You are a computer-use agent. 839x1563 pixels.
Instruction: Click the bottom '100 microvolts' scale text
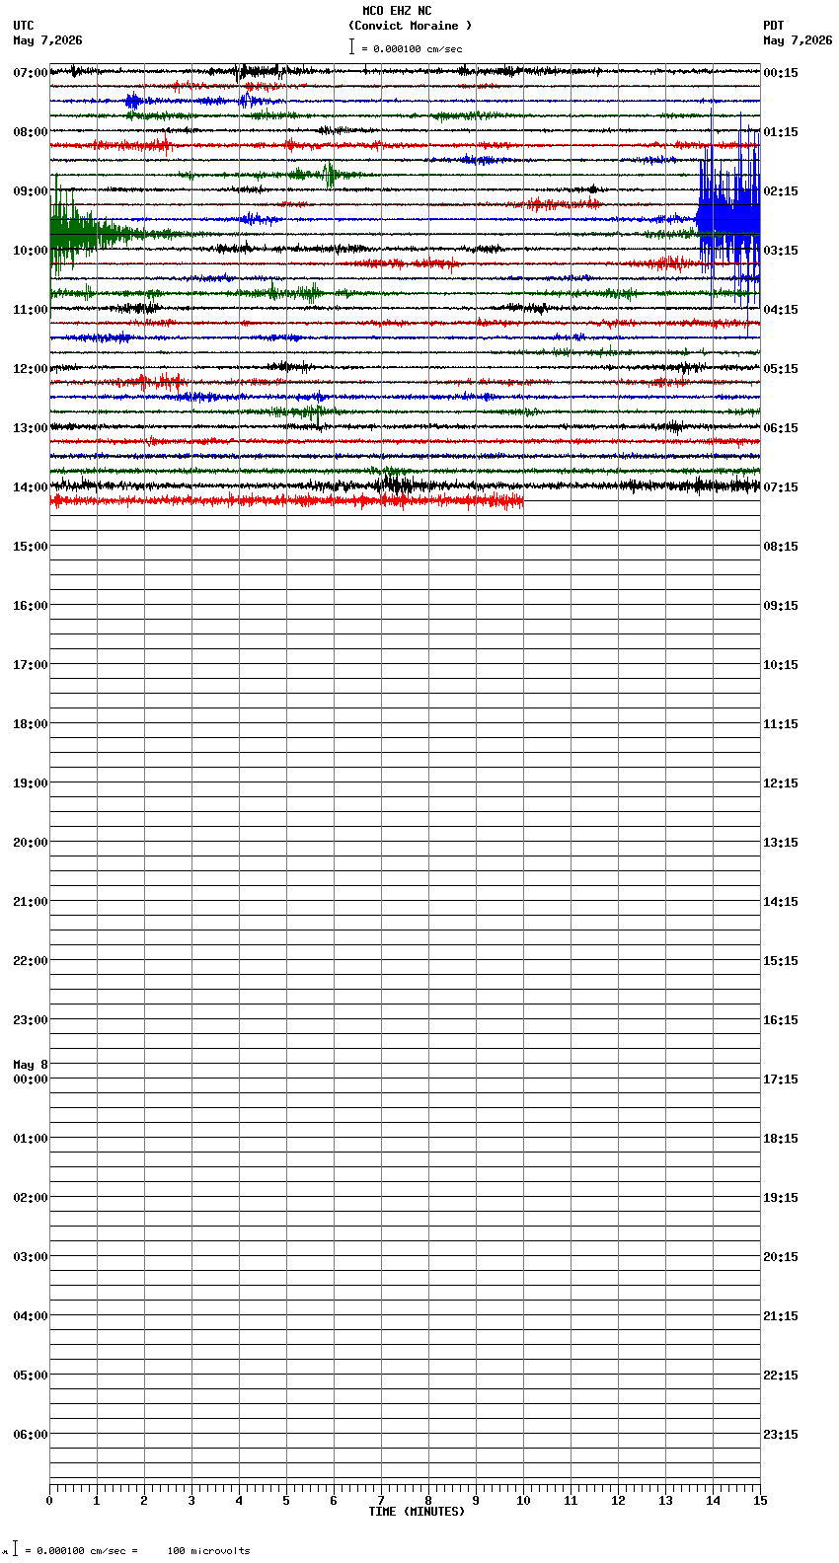click(x=208, y=1551)
